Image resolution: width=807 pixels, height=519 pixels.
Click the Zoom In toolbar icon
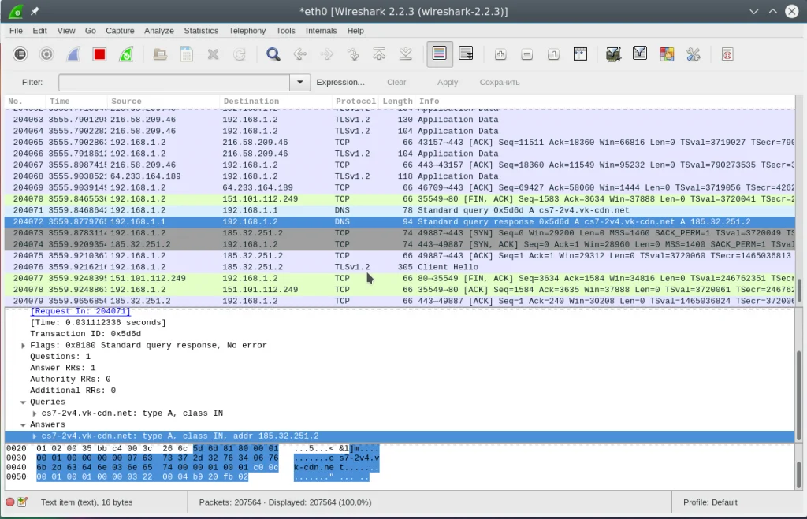click(500, 54)
